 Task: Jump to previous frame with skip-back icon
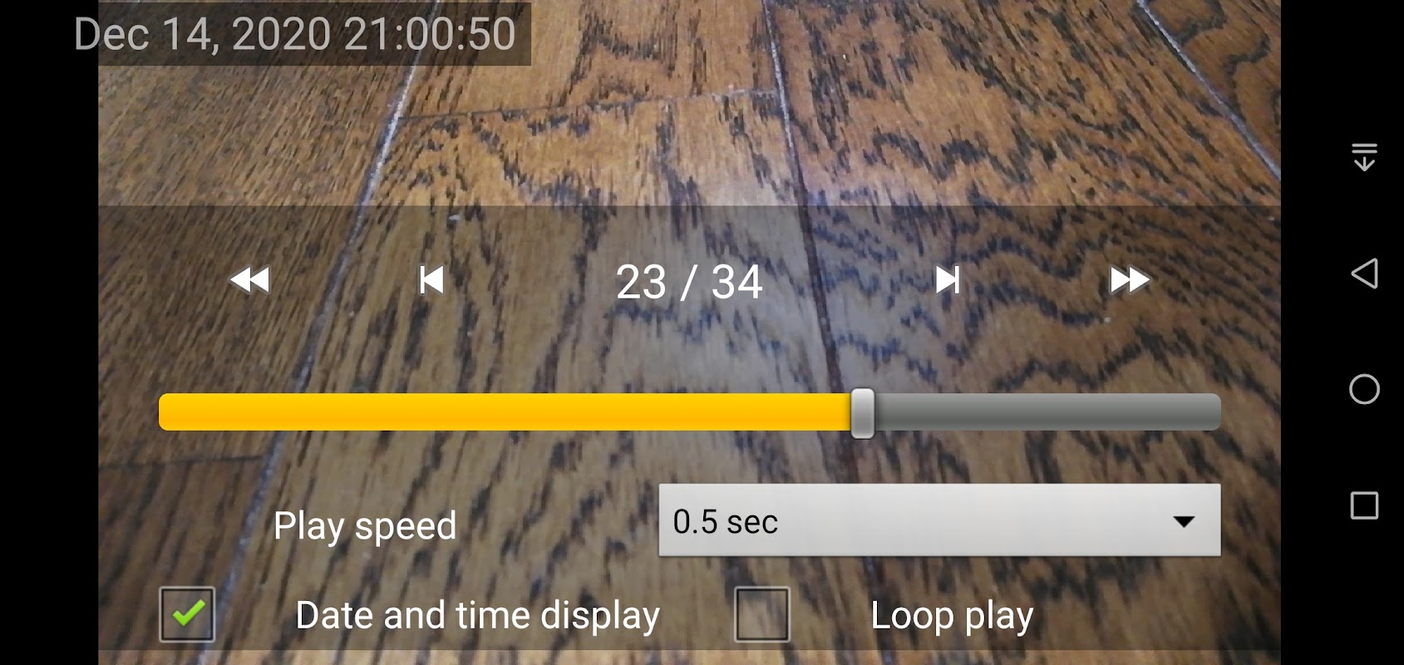(431, 280)
